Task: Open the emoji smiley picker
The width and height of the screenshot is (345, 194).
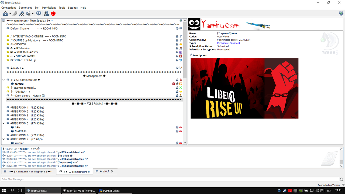Action: tap(341, 179)
